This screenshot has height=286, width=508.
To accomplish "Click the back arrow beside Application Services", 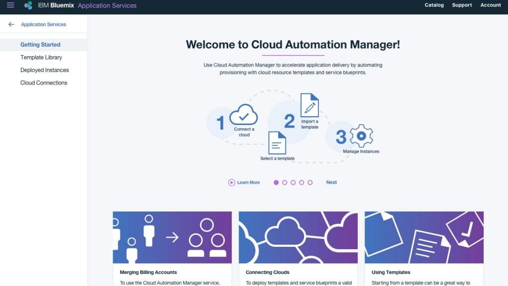I will tap(11, 24).
